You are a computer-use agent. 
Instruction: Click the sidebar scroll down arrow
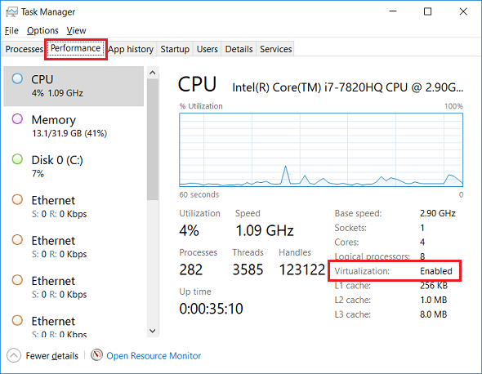tap(153, 331)
